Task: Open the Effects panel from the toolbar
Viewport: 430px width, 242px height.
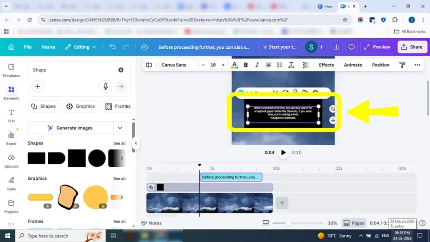Action: click(x=326, y=65)
